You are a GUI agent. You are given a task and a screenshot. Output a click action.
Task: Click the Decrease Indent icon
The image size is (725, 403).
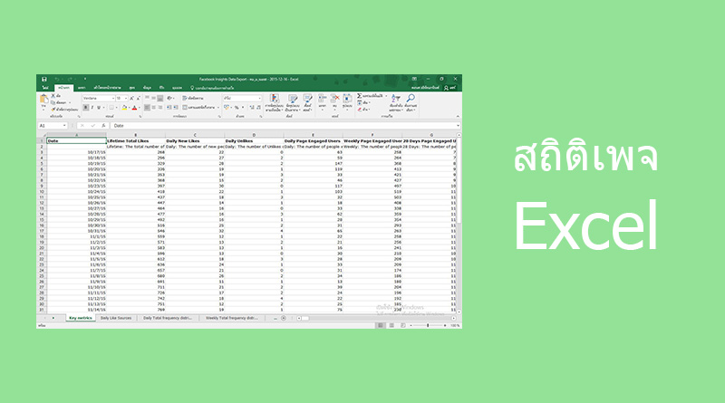click(169, 108)
